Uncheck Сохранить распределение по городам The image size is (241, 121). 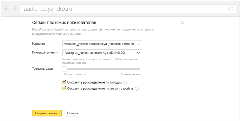point(64,82)
